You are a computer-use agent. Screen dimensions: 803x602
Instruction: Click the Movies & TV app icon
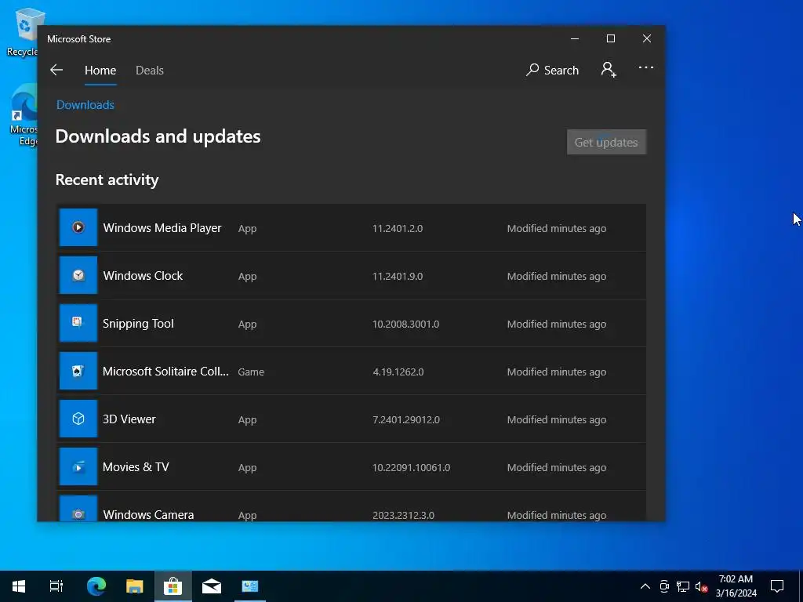coord(78,467)
